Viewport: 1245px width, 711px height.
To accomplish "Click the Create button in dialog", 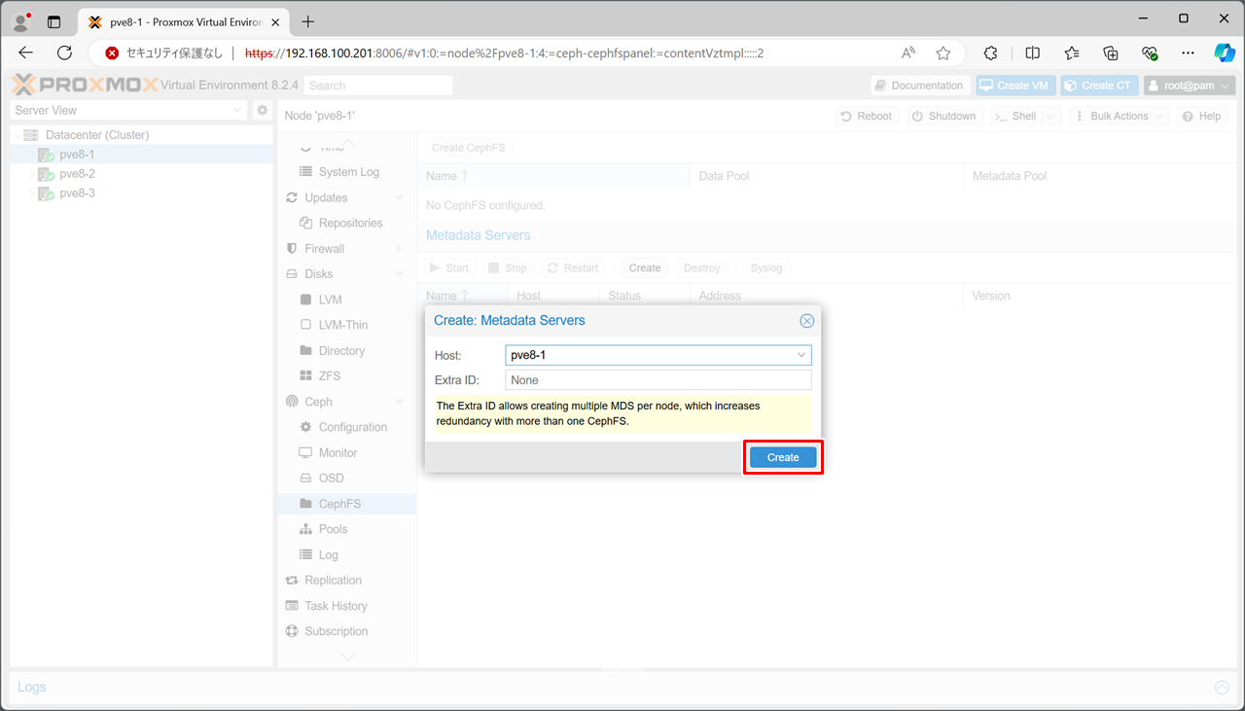I will [x=783, y=457].
